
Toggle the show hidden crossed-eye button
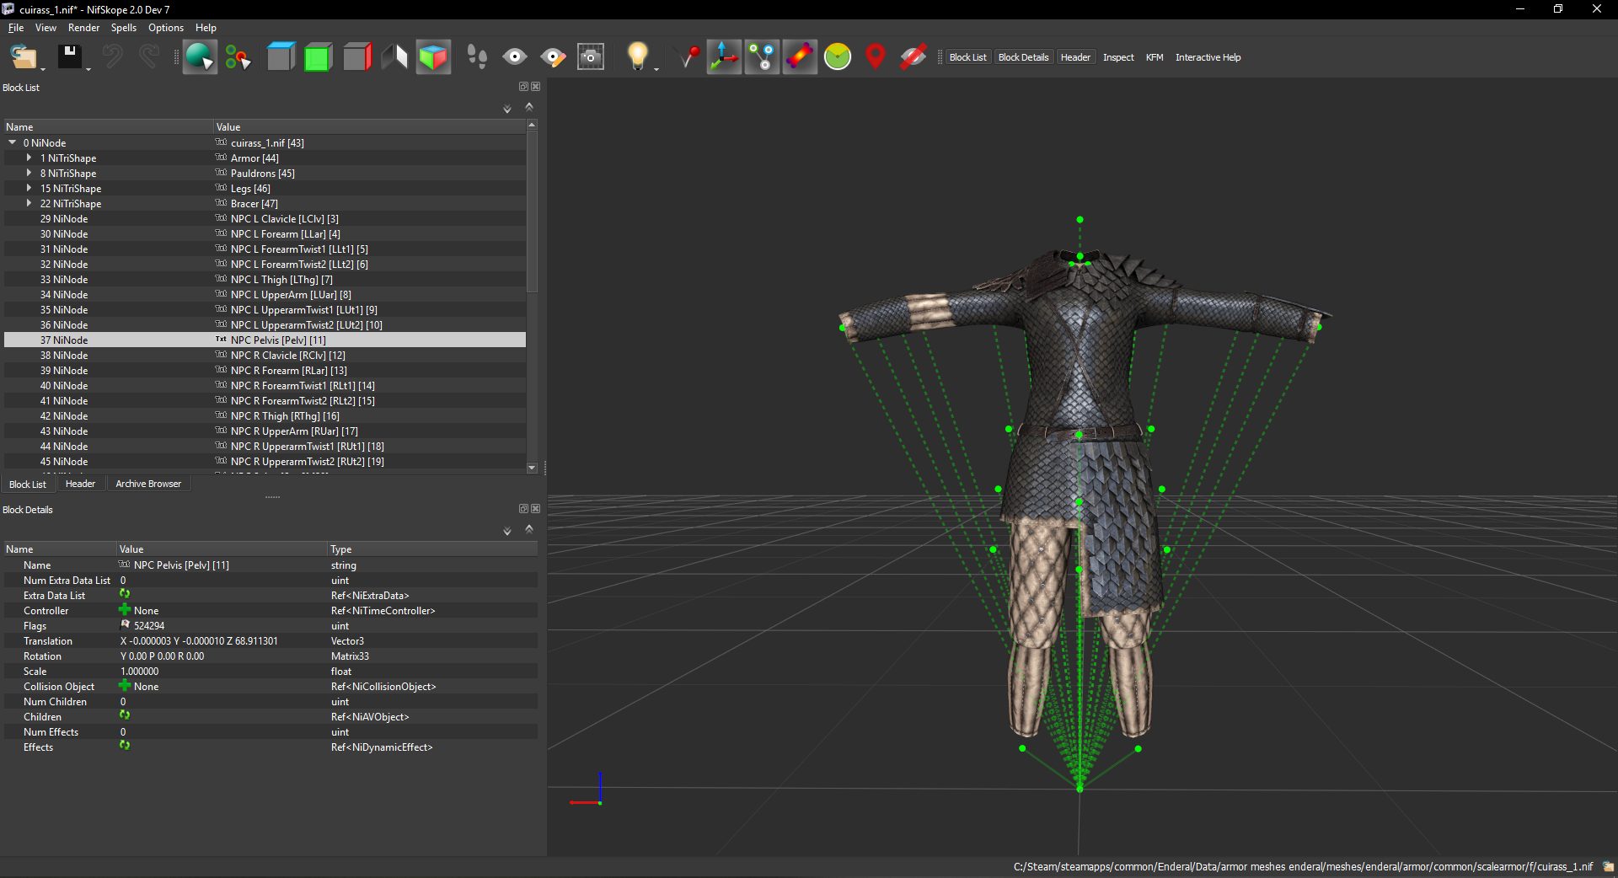[x=913, y=57]
